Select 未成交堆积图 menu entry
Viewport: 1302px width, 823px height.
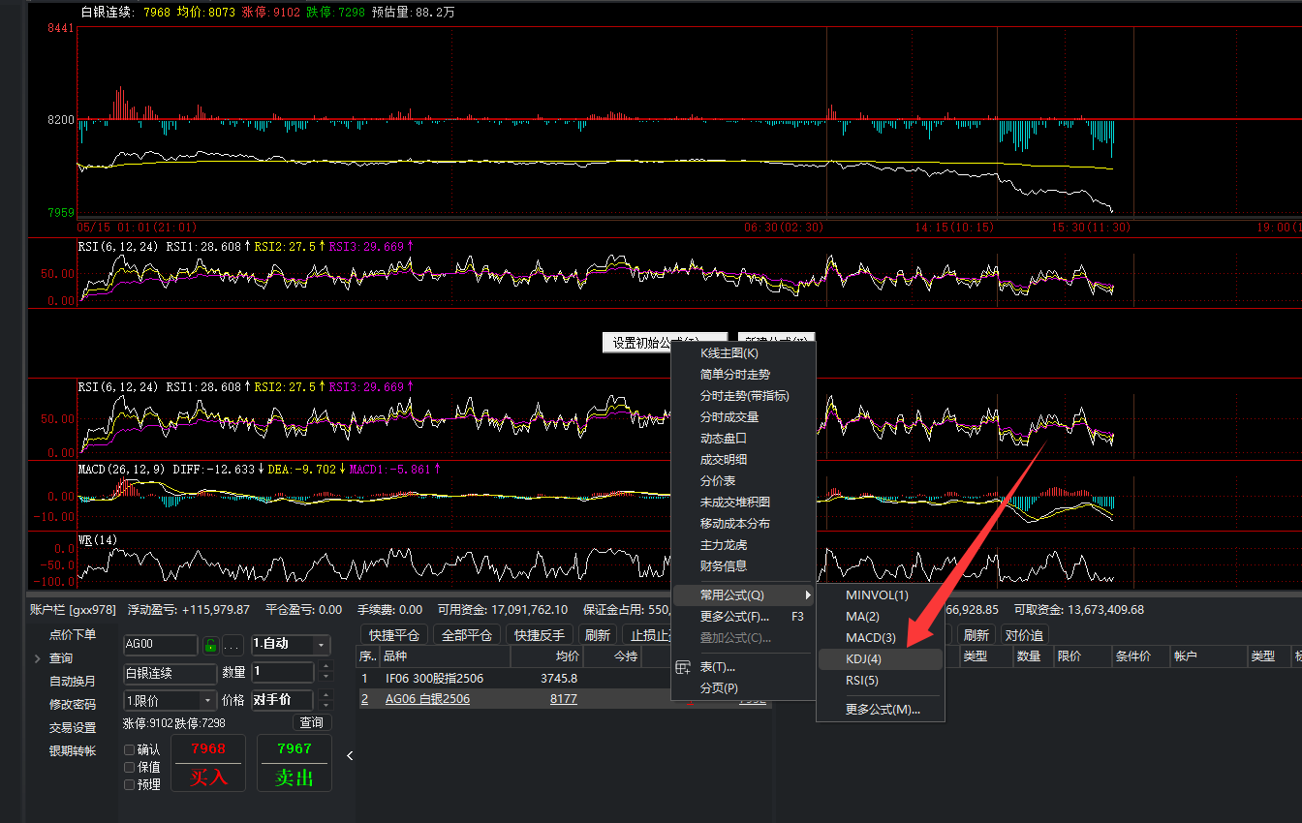click(x=744, y=503)
